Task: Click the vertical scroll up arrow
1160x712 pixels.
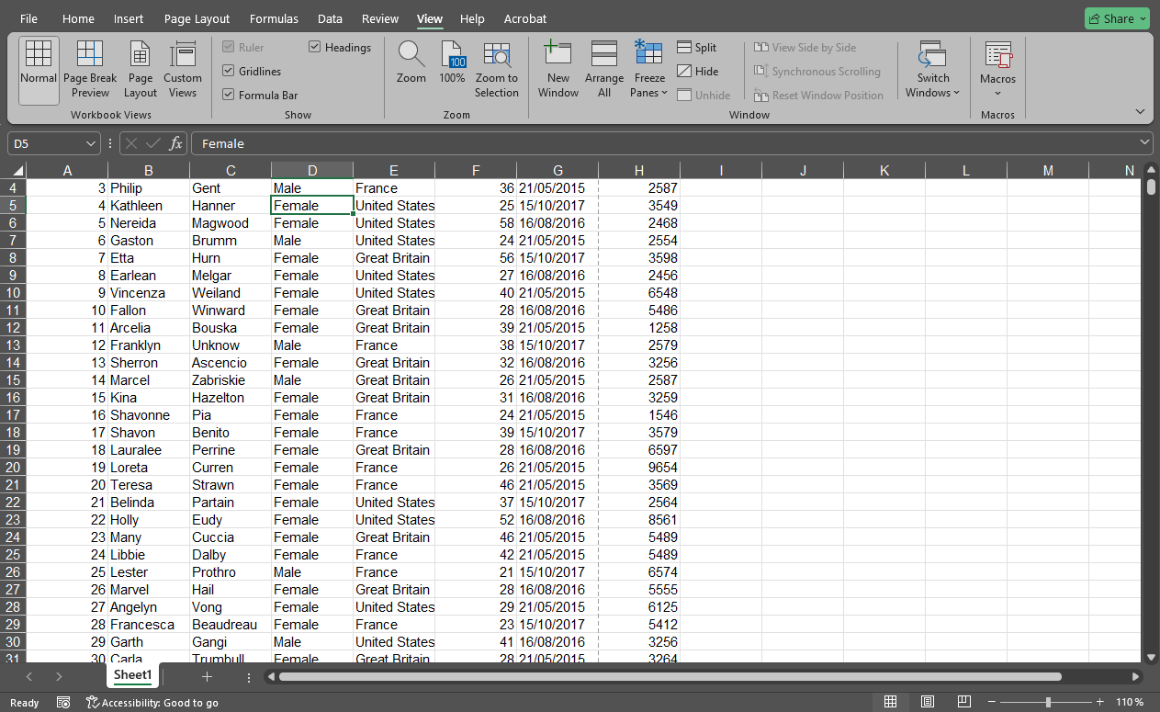Action: 1151,169
